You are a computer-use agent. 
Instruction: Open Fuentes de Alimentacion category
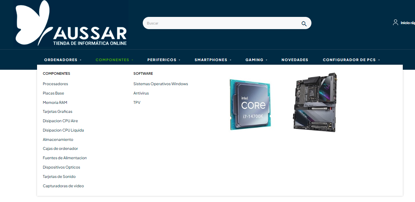tap(65, 158)
